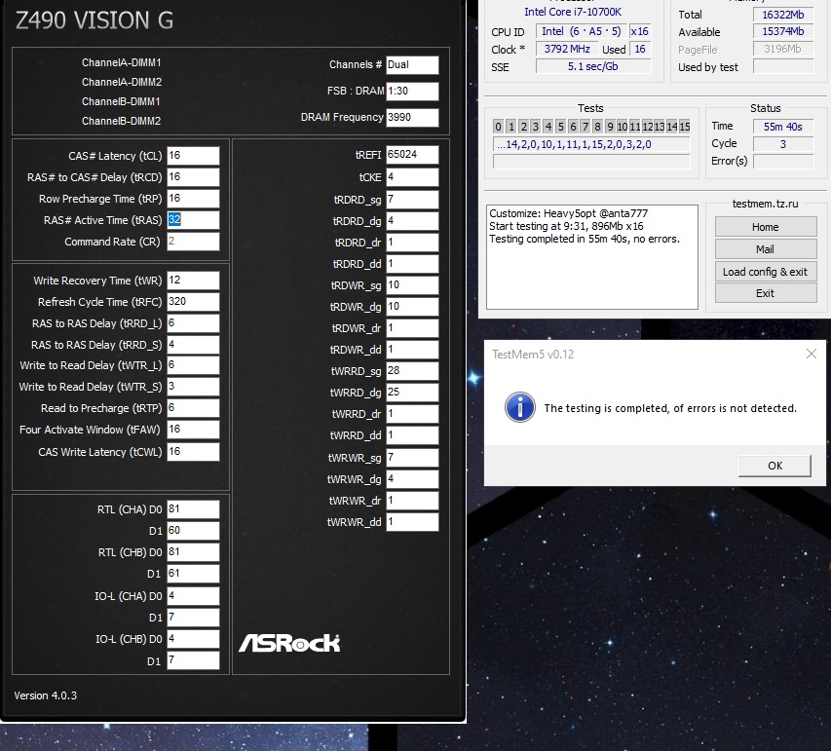Click the Home button in TestMem5

point(766,227)
